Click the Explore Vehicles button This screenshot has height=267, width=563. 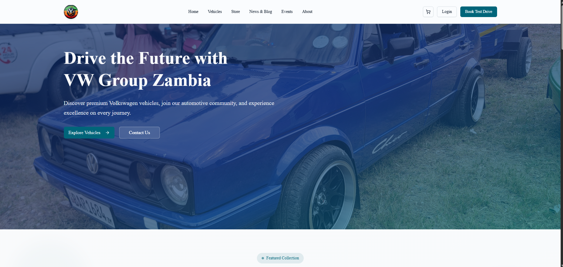[89, 133]
